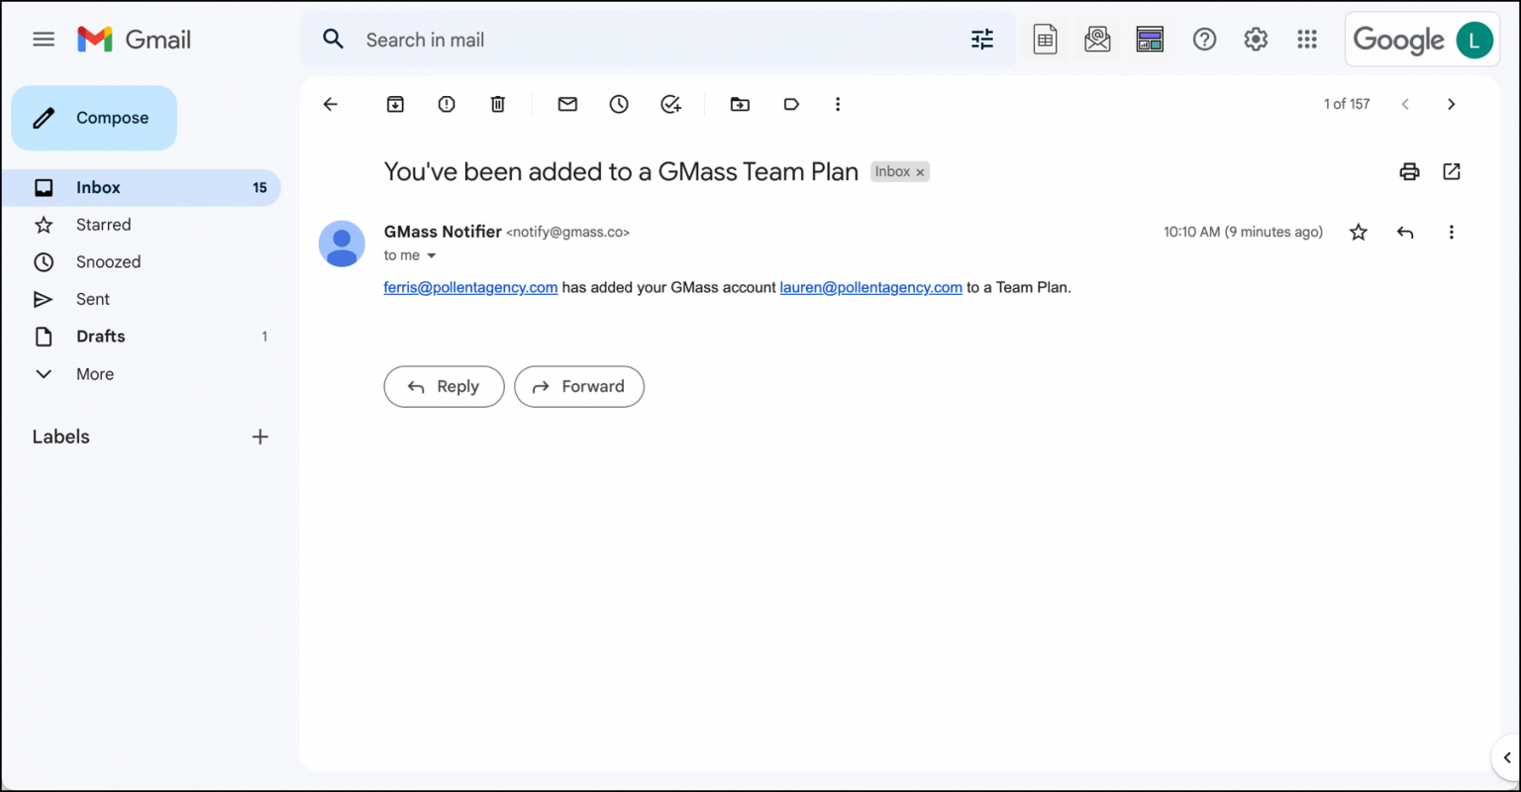
Task: Open the Drafts folder
Action: coord(101,337)
